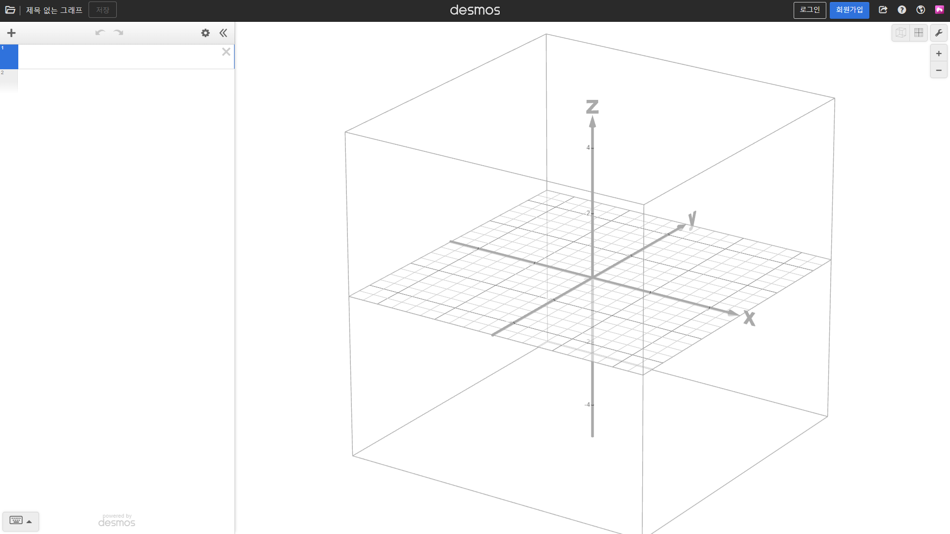Collapse the expression list panel
950x534 pixels.
pyautogui.click(x=223, y=33)
